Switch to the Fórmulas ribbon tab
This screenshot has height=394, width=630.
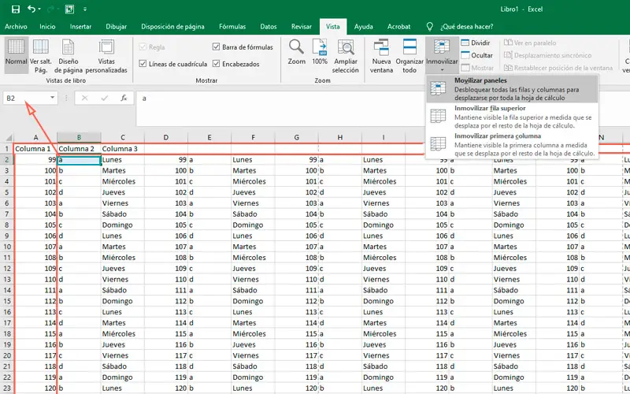click(x=232, y=26)
